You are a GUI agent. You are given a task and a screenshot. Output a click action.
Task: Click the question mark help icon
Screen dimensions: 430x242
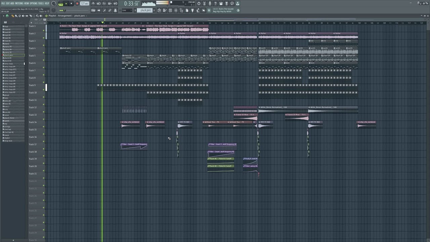[215, 4]
